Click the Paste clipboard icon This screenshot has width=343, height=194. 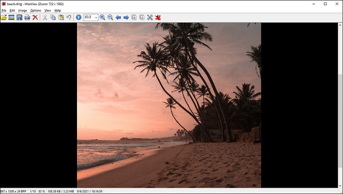61,17
